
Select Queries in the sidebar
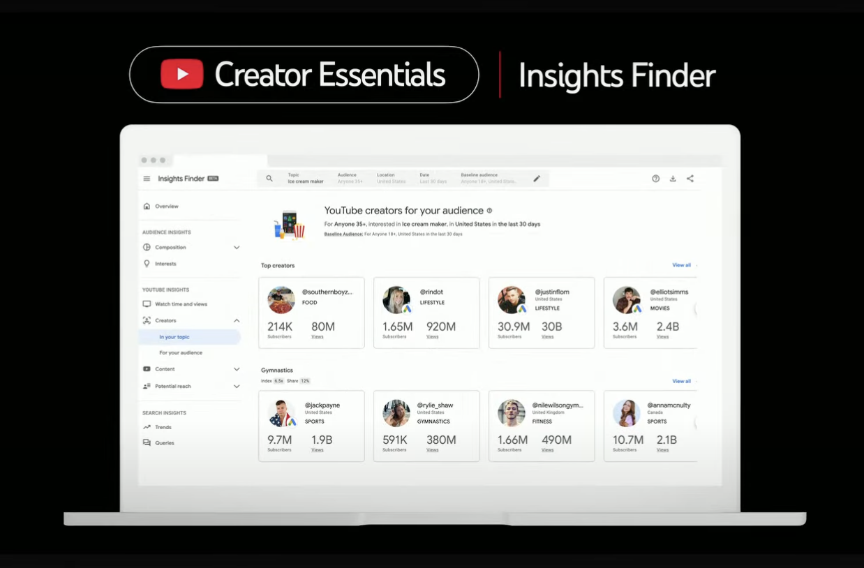tap(165, 443)
